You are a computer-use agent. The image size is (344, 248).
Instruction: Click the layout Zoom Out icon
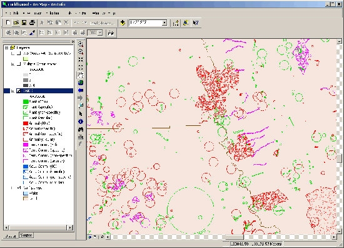pos(16,33)
